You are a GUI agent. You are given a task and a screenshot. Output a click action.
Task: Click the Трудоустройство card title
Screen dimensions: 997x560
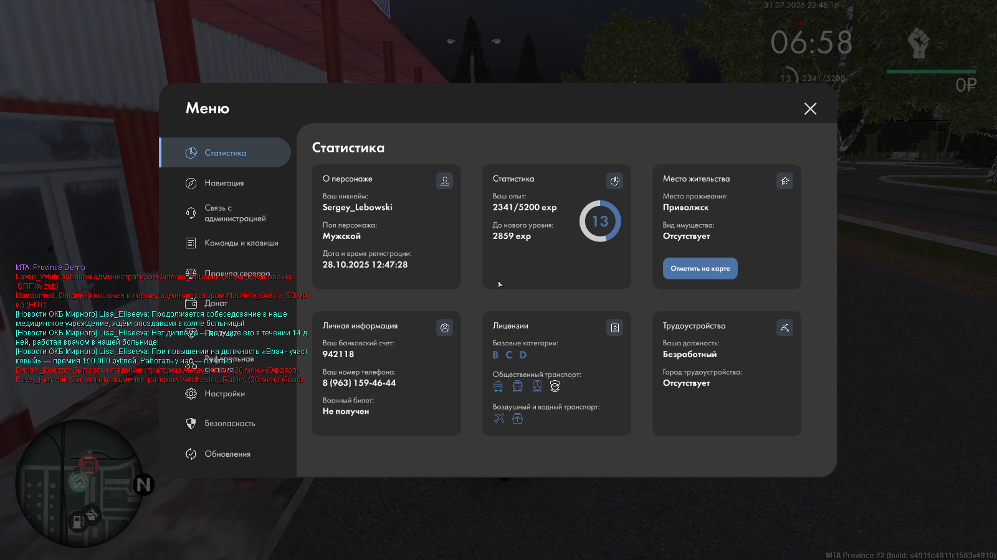694,325
